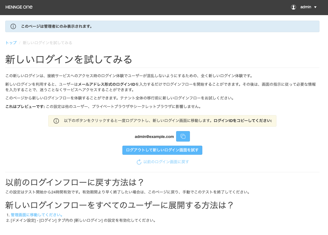Click the bold text メールアドレス形式のログインID
The height and width of the screenshot is (235, 328).
(x=107, y=84)
